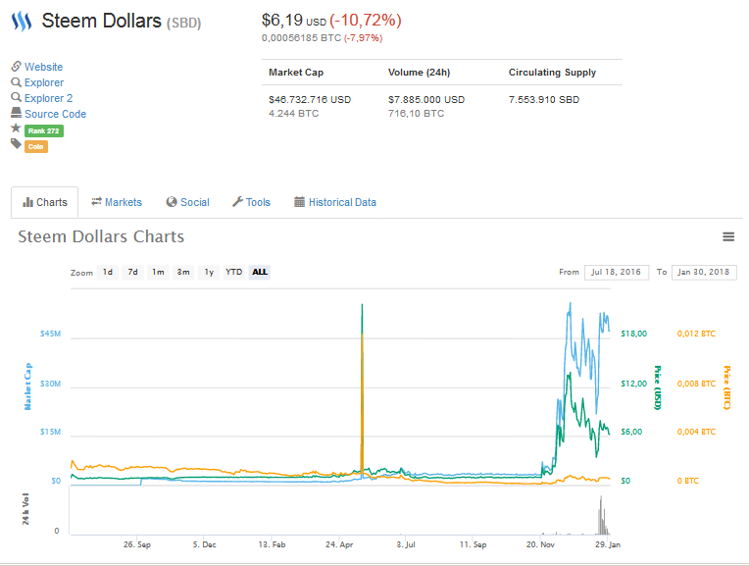Click the laptop icon beside Source Code

pyautogui.click(x=17, y=113)
